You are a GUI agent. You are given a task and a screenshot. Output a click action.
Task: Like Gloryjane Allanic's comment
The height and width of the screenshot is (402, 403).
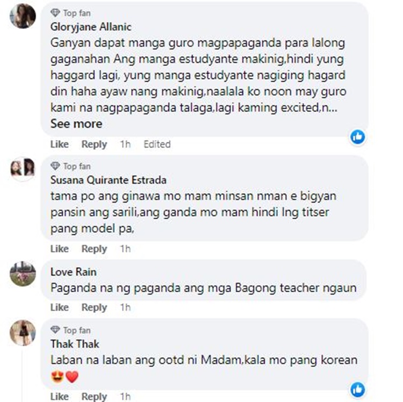click(x=59, y=144)
